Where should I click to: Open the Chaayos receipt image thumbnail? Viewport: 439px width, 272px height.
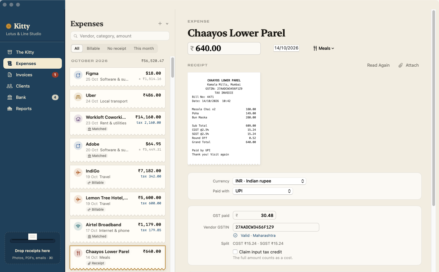click(x=224, y=119)
